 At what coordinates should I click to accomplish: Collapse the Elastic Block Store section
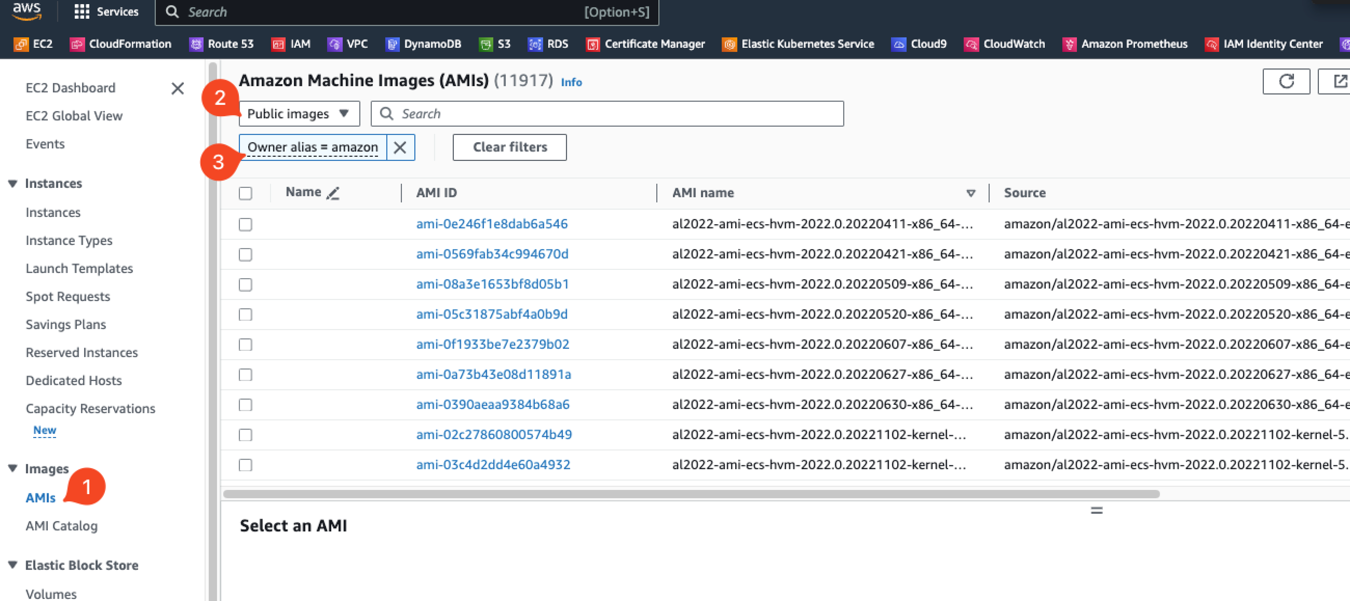pos(12,565)
